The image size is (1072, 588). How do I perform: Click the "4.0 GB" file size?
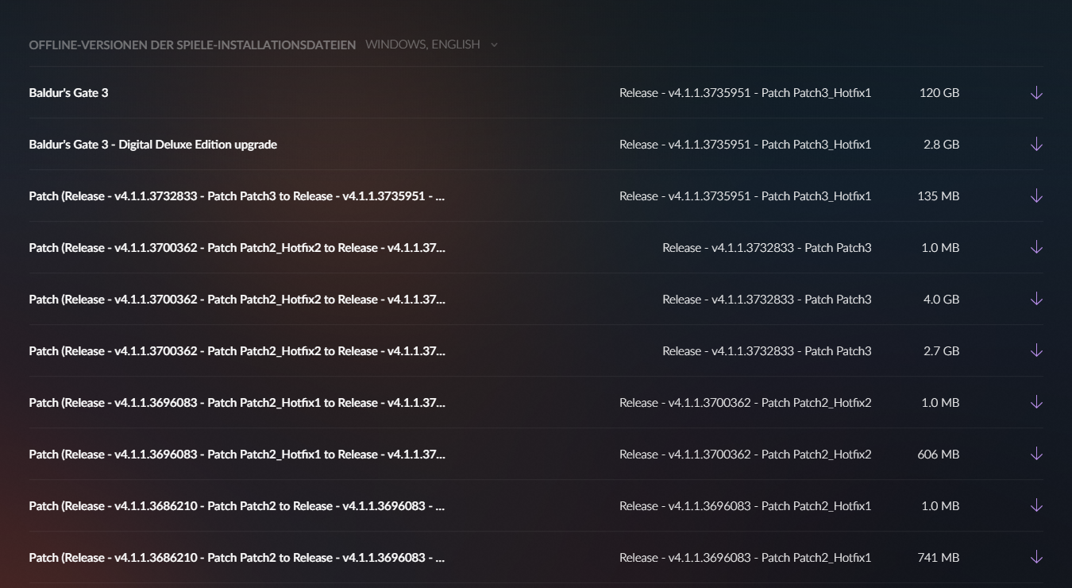942,300
